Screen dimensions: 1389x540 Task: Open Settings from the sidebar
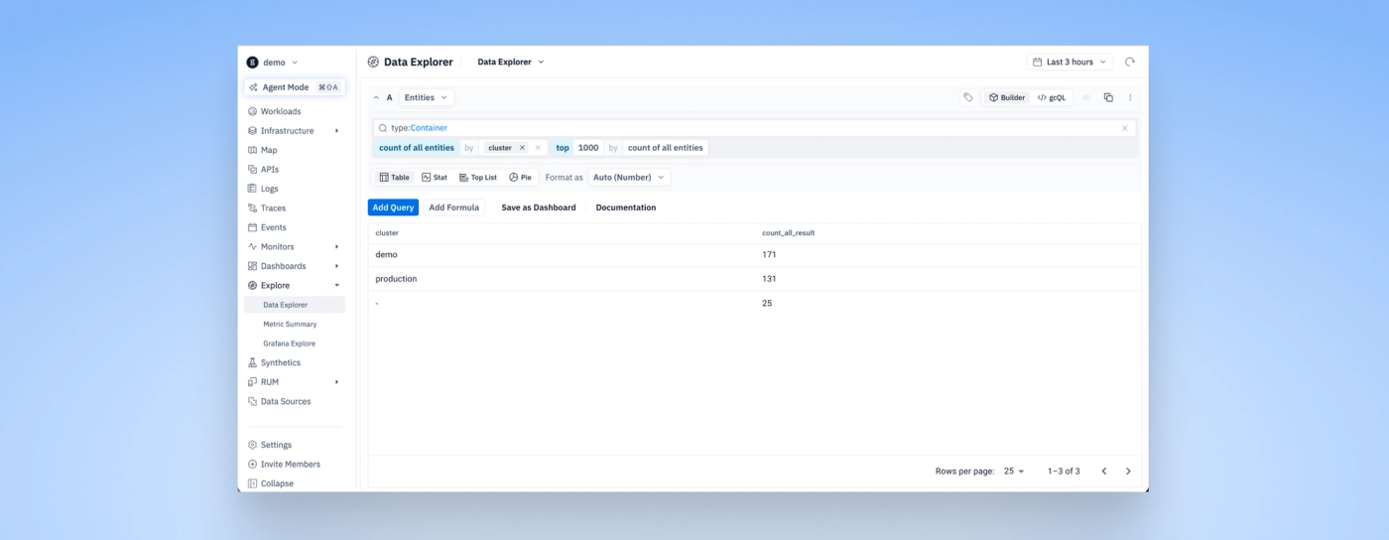(276, 445)
